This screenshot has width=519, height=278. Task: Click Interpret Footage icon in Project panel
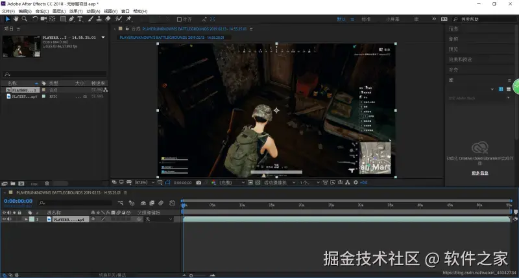pyautogui.click(x=5, y=183)
